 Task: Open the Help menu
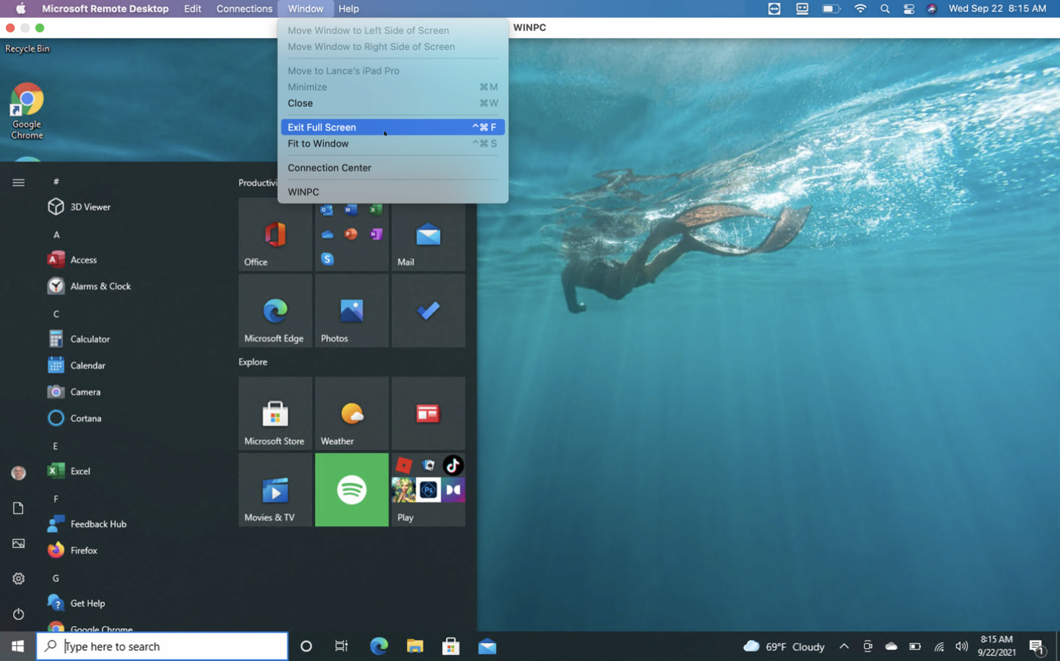pyautogui.click(x=348, y=9)
